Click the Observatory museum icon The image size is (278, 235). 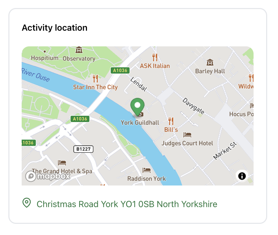(79, 50)
